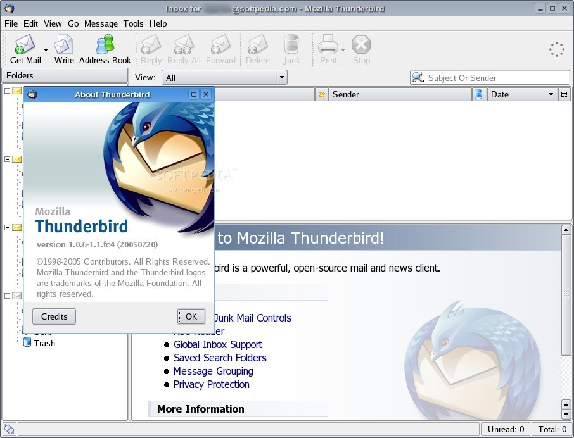
Task: Open the View filter combo box showing All
Action: tap(224, 77)
